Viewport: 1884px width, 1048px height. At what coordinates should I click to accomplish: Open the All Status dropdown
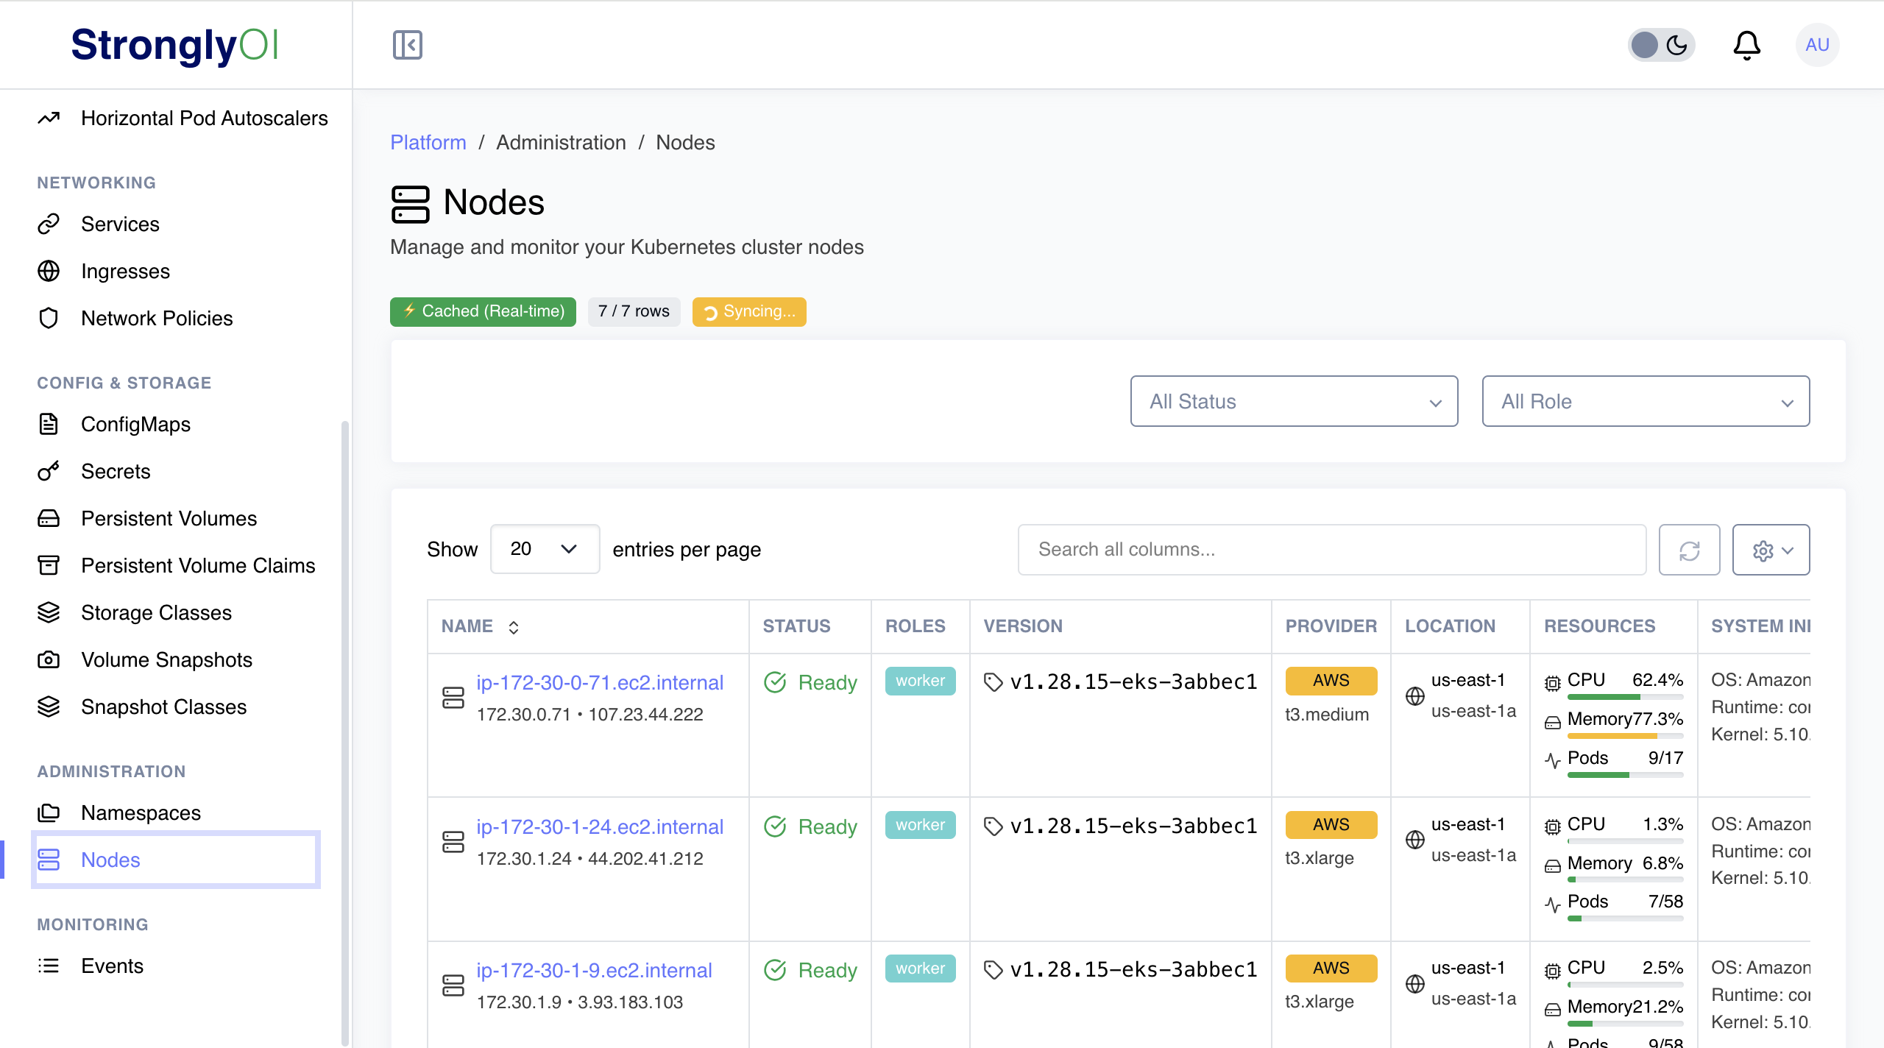[1293, 401]
